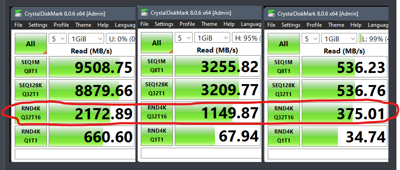The image size is (400, 170).
Task: Click the comment field in left window
Action: (75, 154)
